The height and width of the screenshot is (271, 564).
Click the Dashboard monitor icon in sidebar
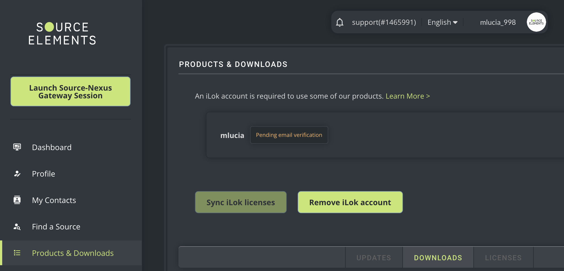[17, 147]
